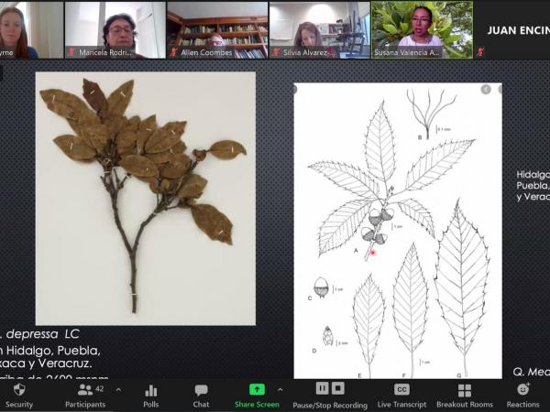
Task: Select Silvia Alvarez's video tile
Action: pos(319,29)
